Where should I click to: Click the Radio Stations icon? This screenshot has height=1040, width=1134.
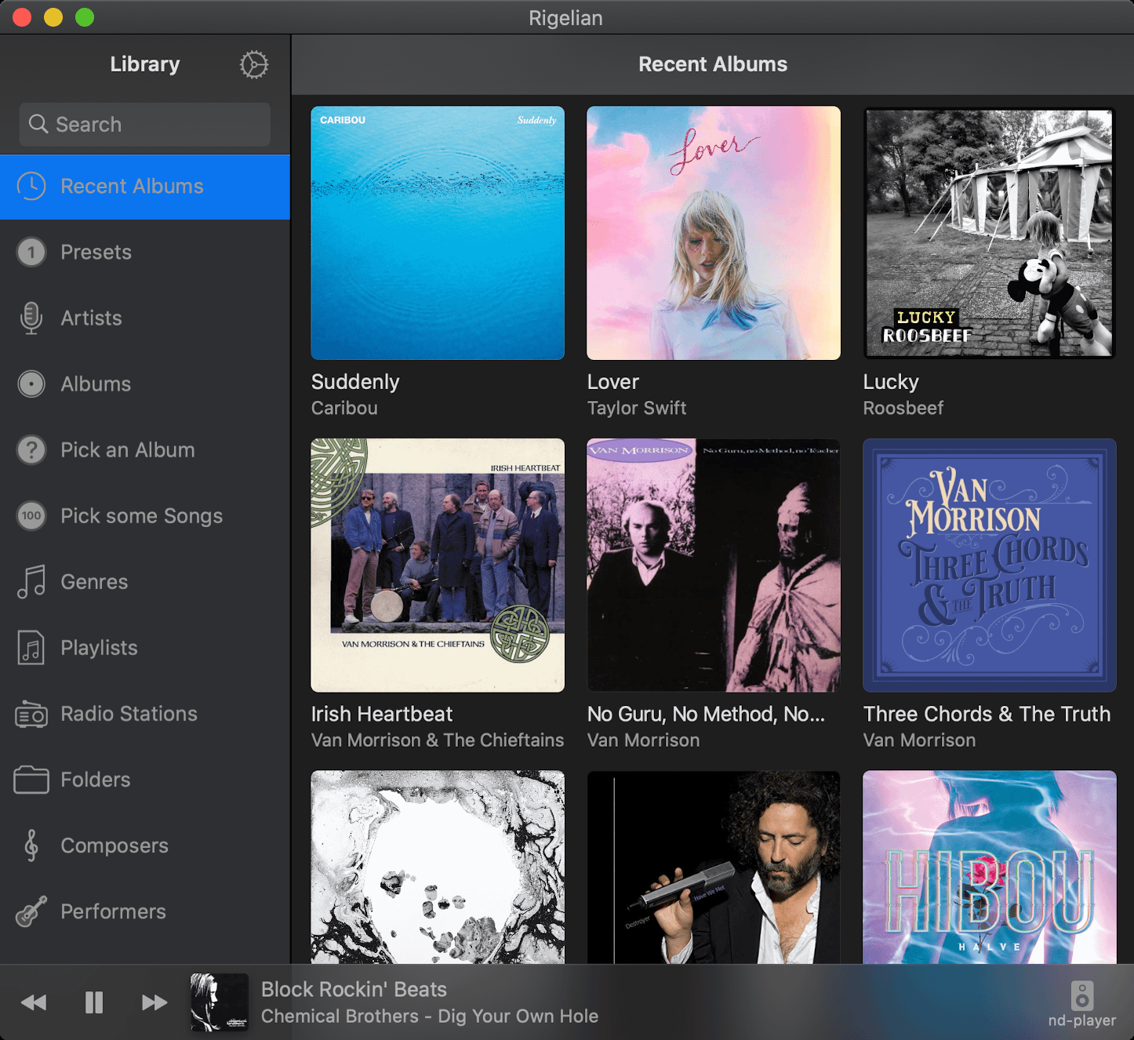(x=31, y=714)
